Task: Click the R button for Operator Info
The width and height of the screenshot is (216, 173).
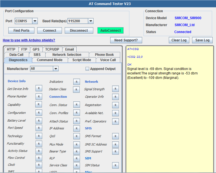Action: pyautogui.click(x=115, y=97)
